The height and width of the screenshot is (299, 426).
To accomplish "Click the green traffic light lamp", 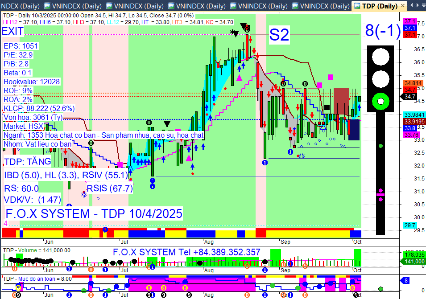I will (x=381, y=102).
